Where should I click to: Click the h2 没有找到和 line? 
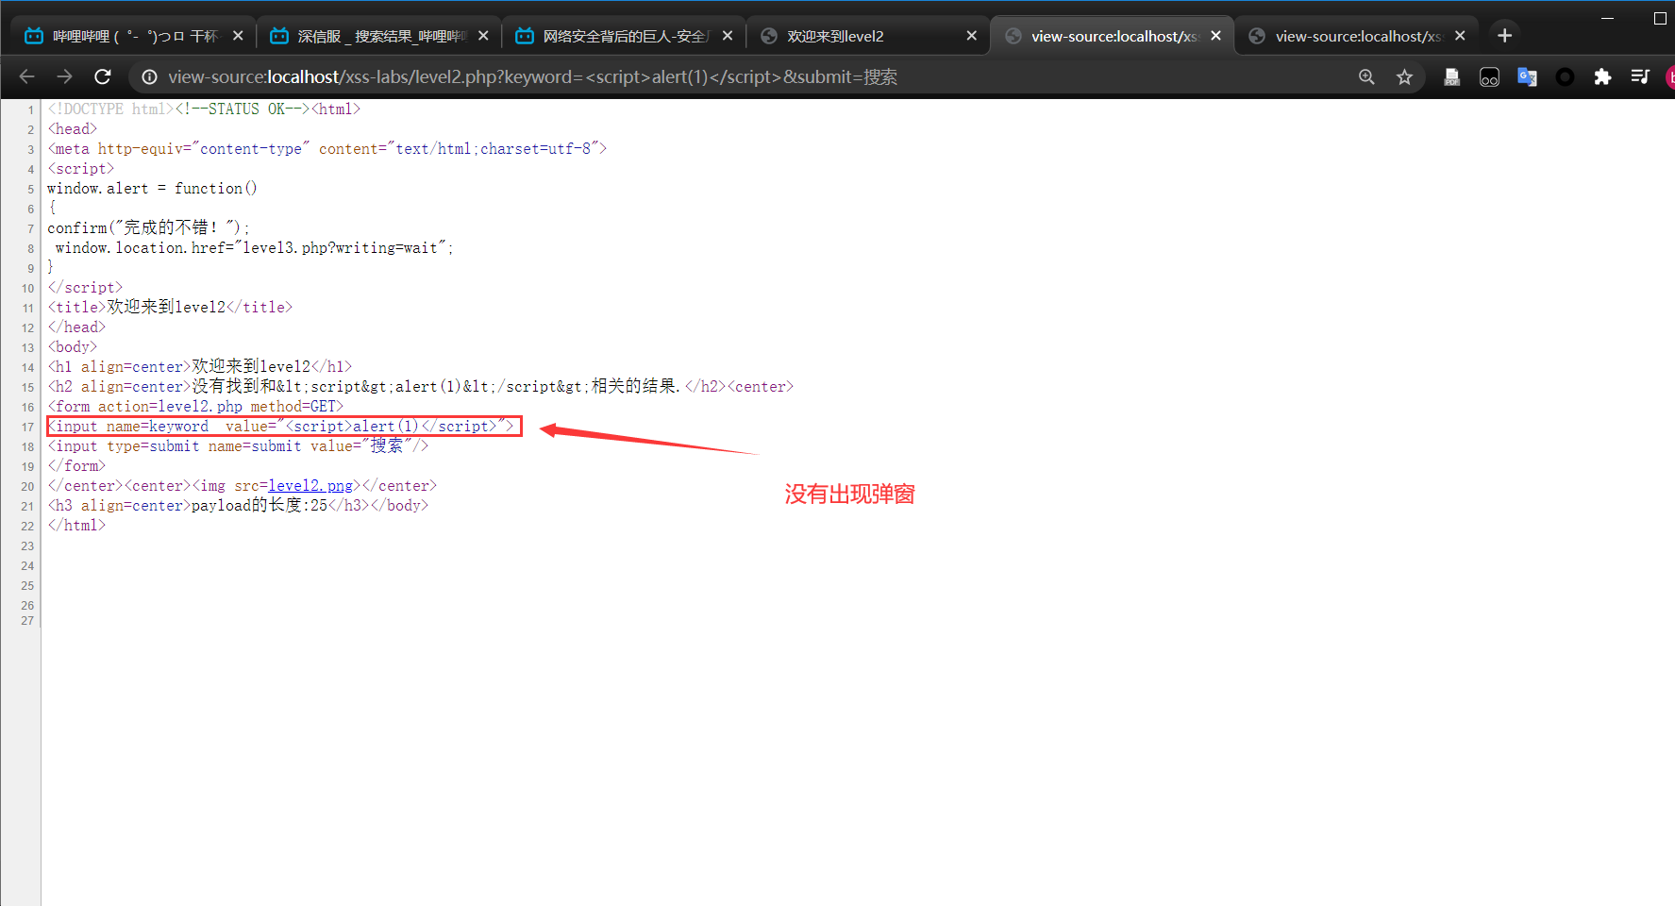pyautogui.click(x=420, y=387)
